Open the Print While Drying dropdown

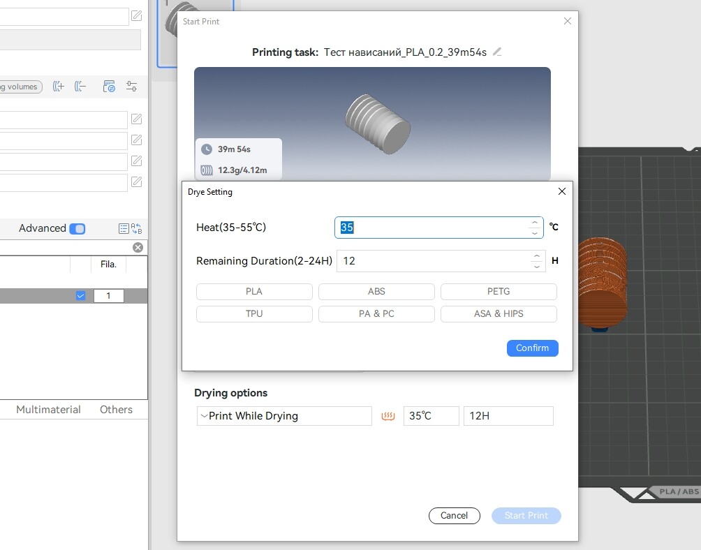pos(284,416)
